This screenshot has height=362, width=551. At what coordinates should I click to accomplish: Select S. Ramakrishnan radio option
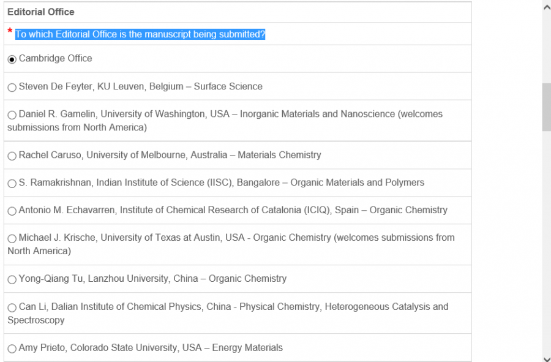12,184
